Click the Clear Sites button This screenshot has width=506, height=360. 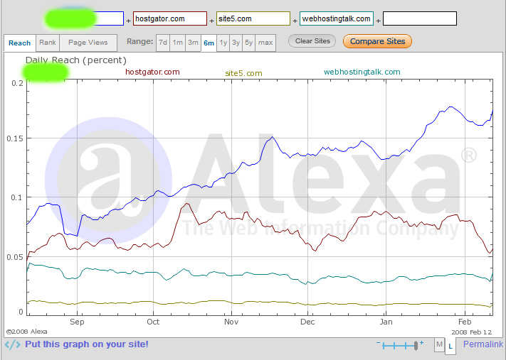coord(312,41)
